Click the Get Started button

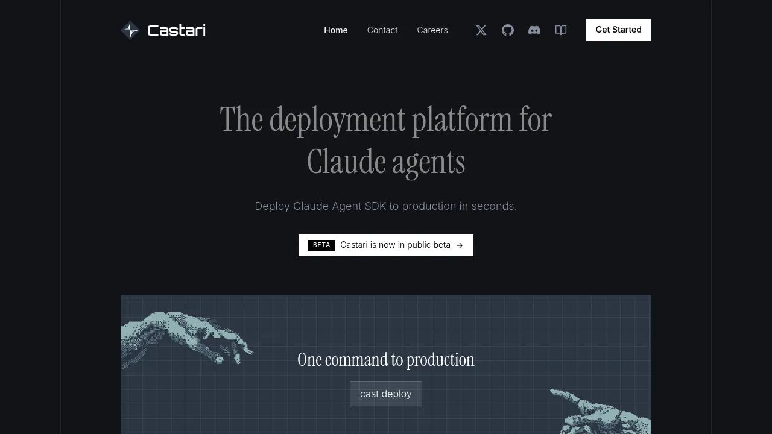click(619, 30)
